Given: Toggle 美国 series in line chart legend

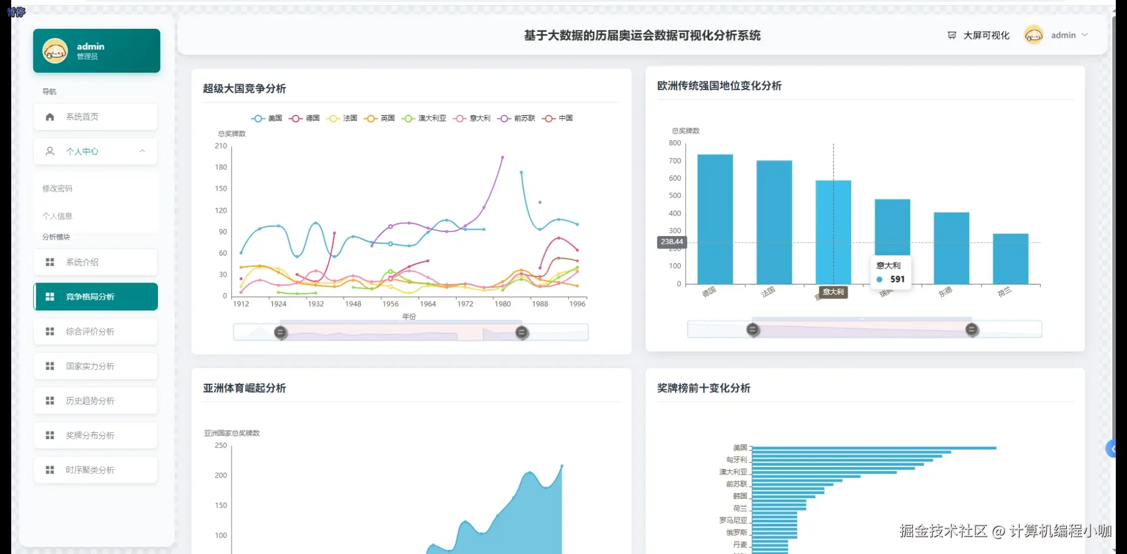Looking at the screenshot, I should 266,118.
